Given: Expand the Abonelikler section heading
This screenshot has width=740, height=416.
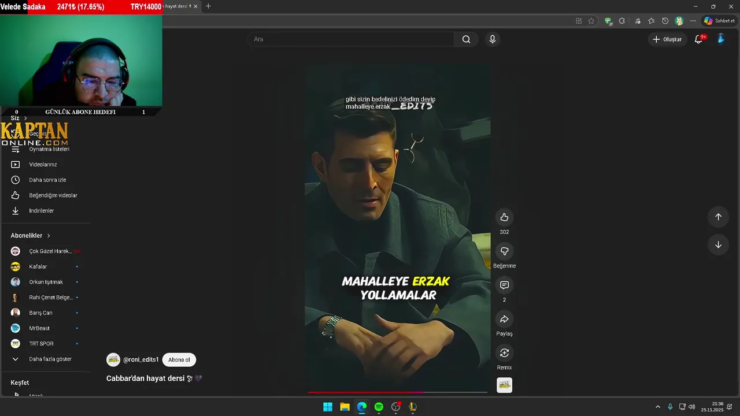Looking at the screenshot, I should click(x=31, y=236).
